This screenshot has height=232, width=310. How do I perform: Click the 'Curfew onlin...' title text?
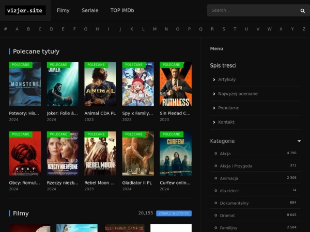tap(175, 183)
